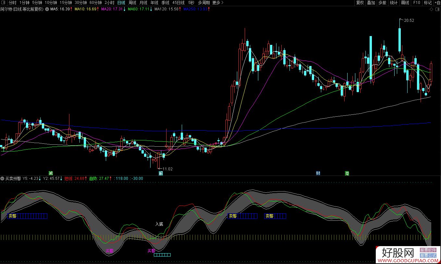Select the 45日线 period
Image resolution: width=441 pixels, height=264 pixels.
[x=178, y=3]
